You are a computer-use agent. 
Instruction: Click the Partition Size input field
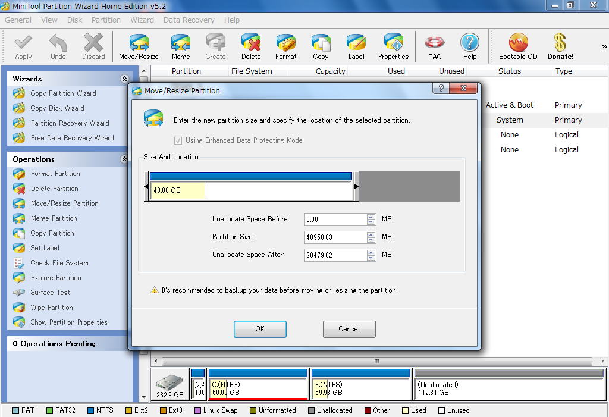pyautogui.click(x=335, y=237)
